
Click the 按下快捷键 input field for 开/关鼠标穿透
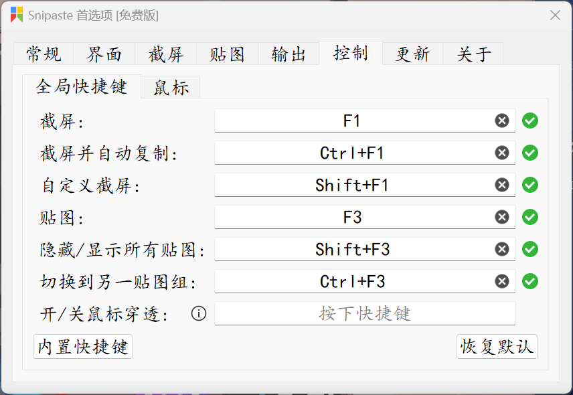[365, 313]
